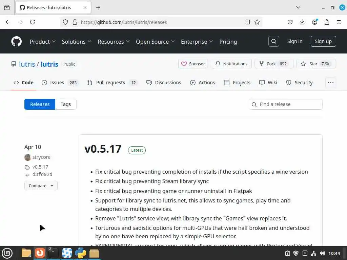Click the shield tracking protection icon
The image size is (347, 260).
pyautogui.click(x=65, y=22)
